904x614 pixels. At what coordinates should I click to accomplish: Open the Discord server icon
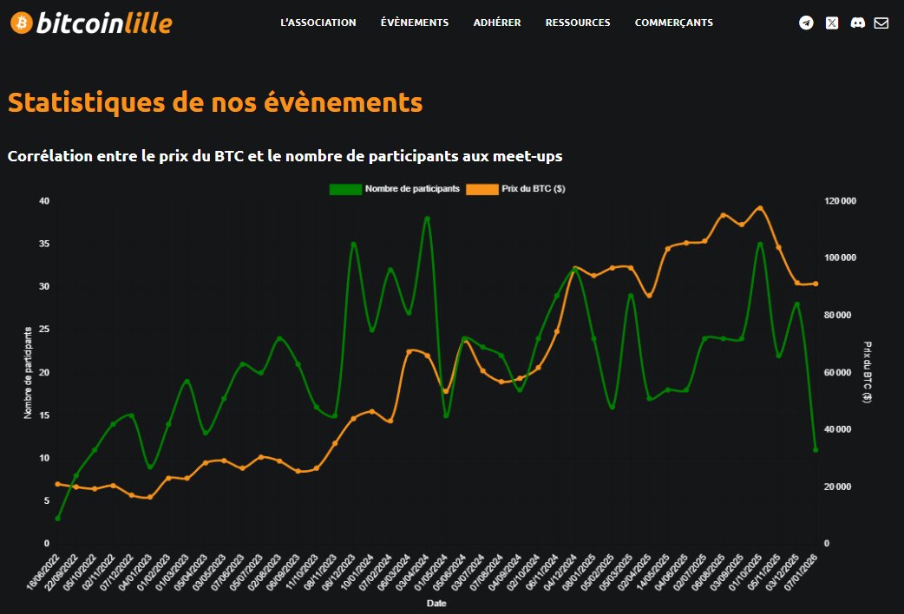857,23
